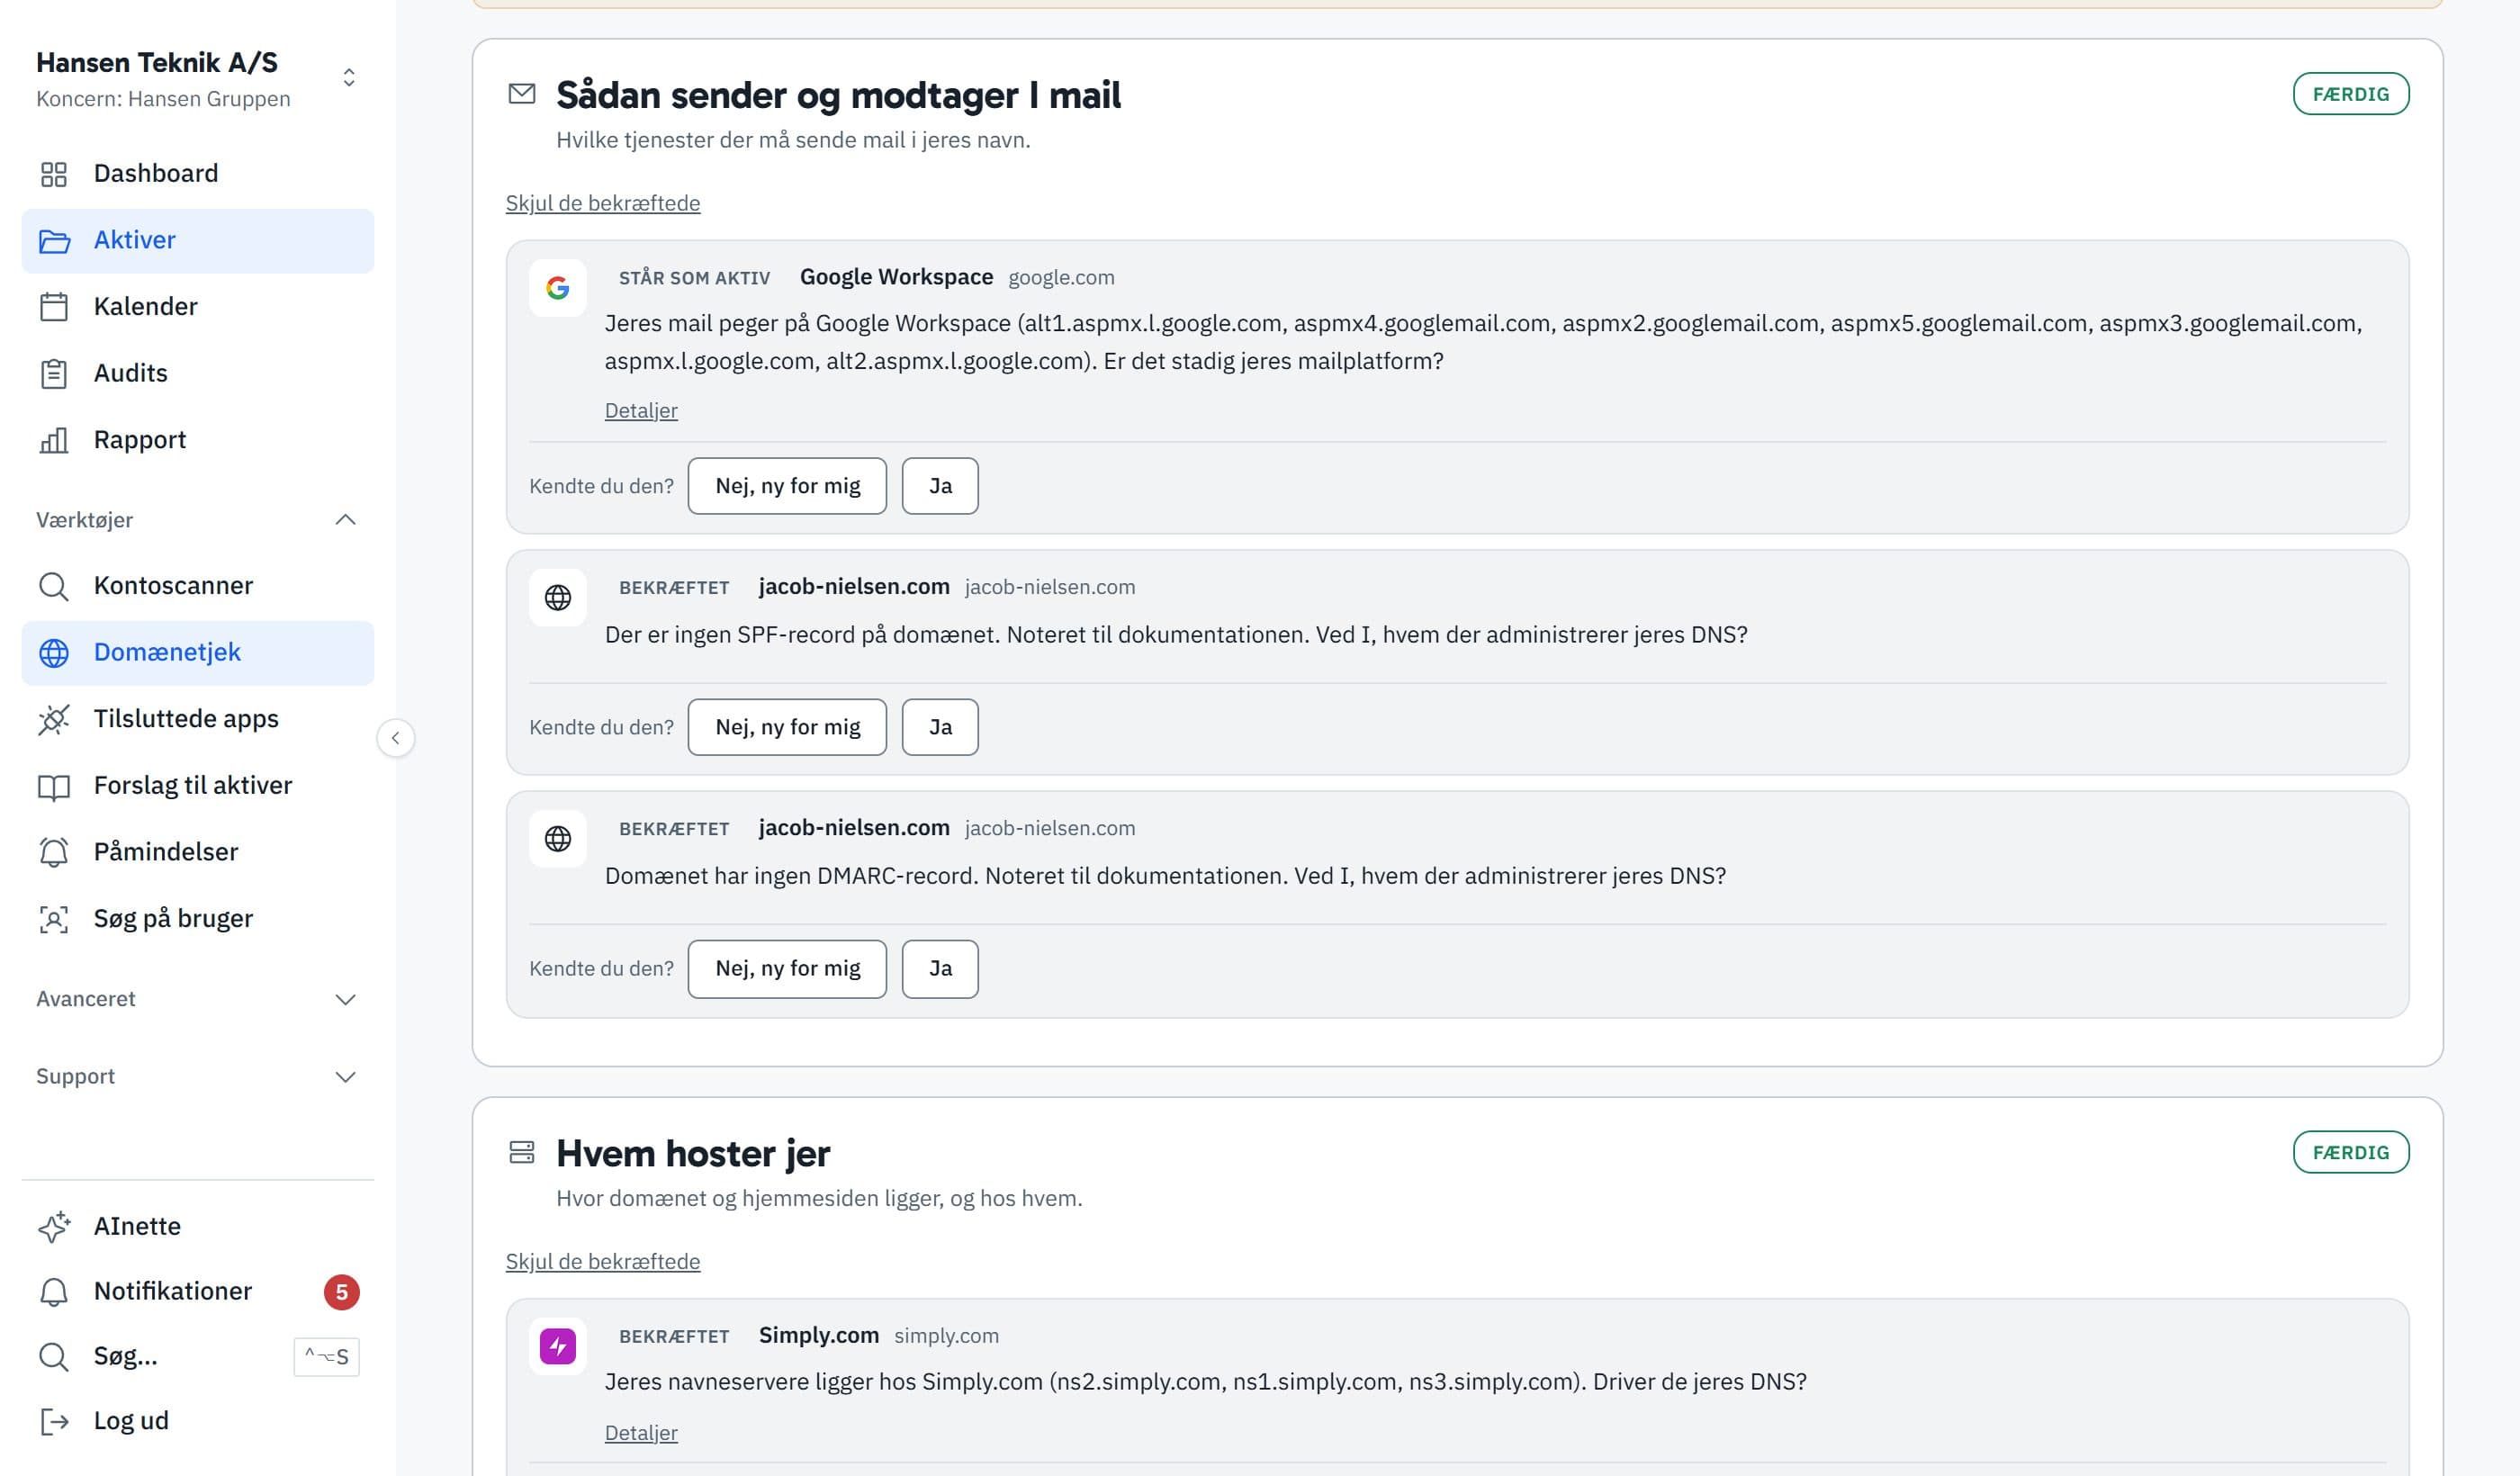Click the Kalender calendar icon
Viewport: 2520px width, 1476px height.
53,307
